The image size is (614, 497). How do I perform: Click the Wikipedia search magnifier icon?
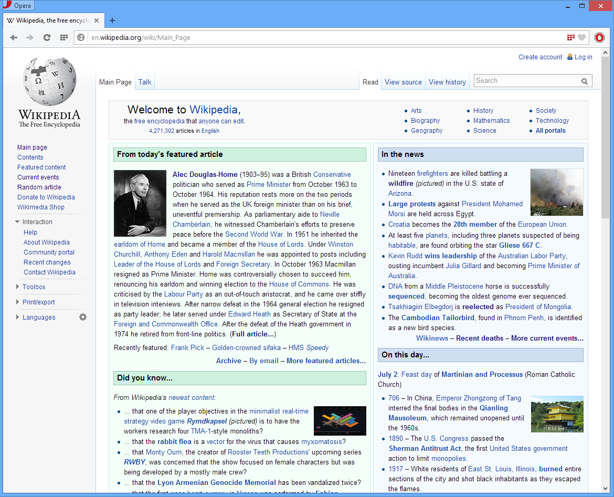(x=585, y=81)
